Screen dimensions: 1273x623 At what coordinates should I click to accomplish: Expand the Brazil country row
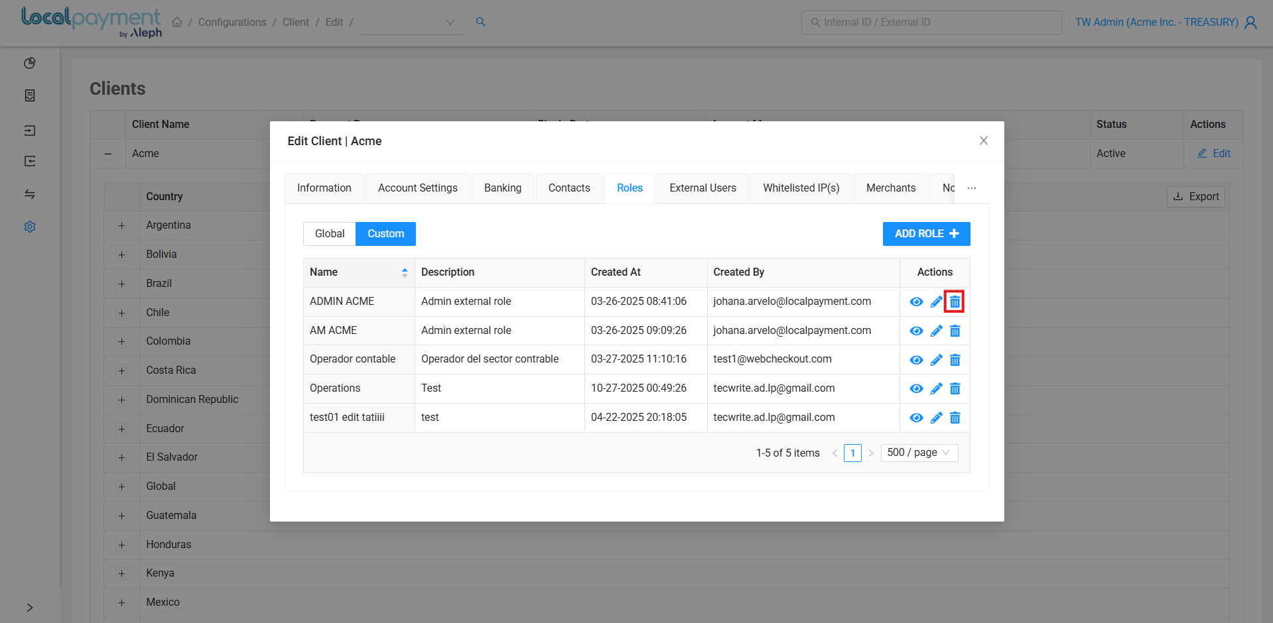tap(121, 284)
